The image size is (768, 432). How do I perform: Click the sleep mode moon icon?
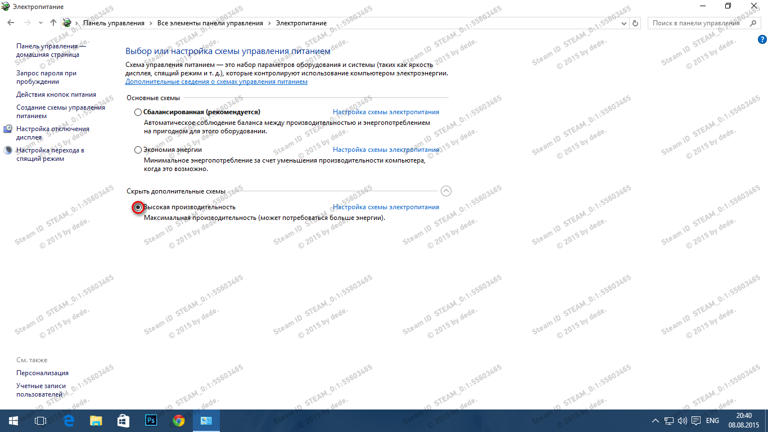point(8,151)
